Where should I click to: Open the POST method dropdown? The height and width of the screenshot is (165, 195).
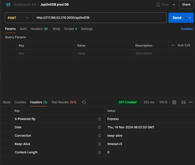[x=18, y=18]
